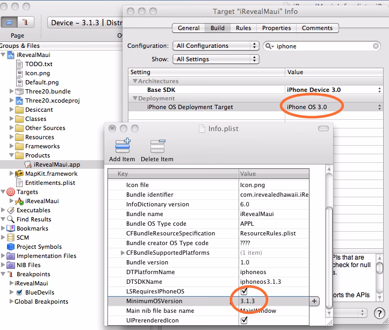Expand the CFBundleSupportedPlatforms row
This screenshot has height=330, width=389.
121,253
